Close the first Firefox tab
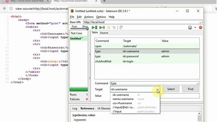 coord(47,1)
